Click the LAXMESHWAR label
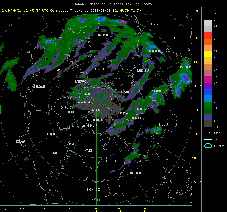 click(x=89, y=126)
